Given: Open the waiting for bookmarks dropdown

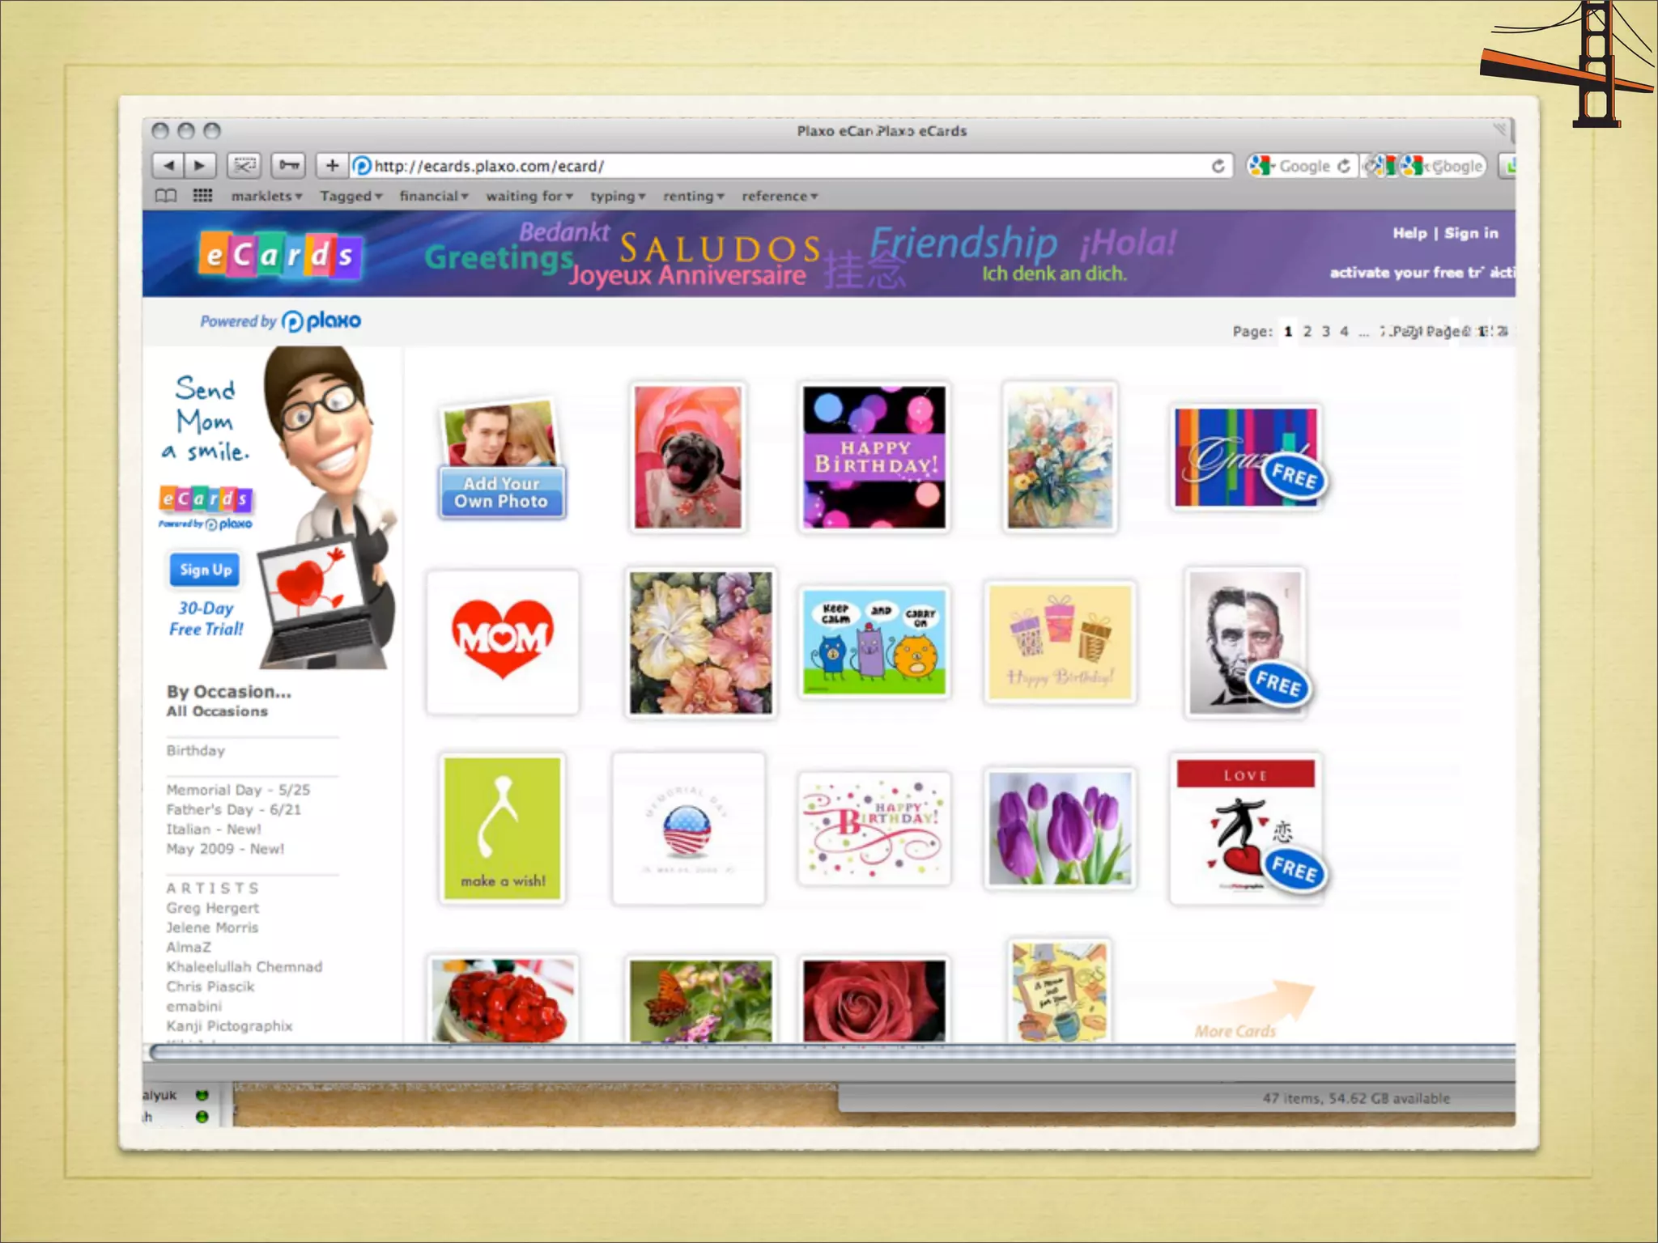Looking at the screenshot, I should [529, 196].
